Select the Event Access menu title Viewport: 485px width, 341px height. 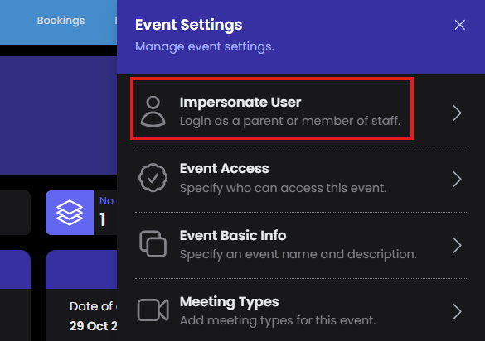point(224,168)
